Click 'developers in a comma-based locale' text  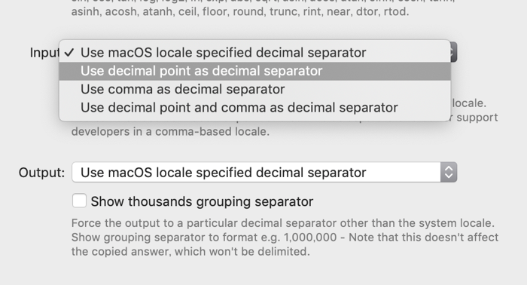[170, 131]
